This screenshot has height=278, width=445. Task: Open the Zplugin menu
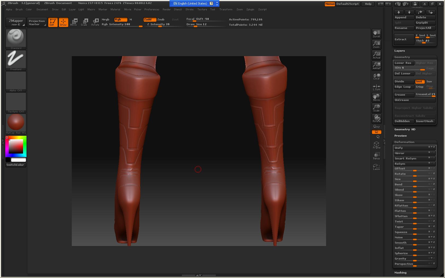click(x=250, y=10)
